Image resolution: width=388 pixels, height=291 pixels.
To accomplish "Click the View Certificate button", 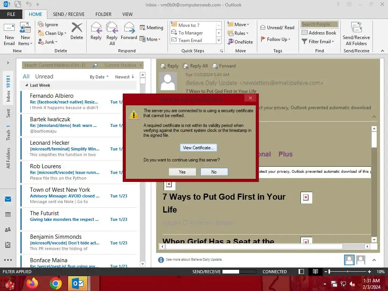I will click(199, 148).
